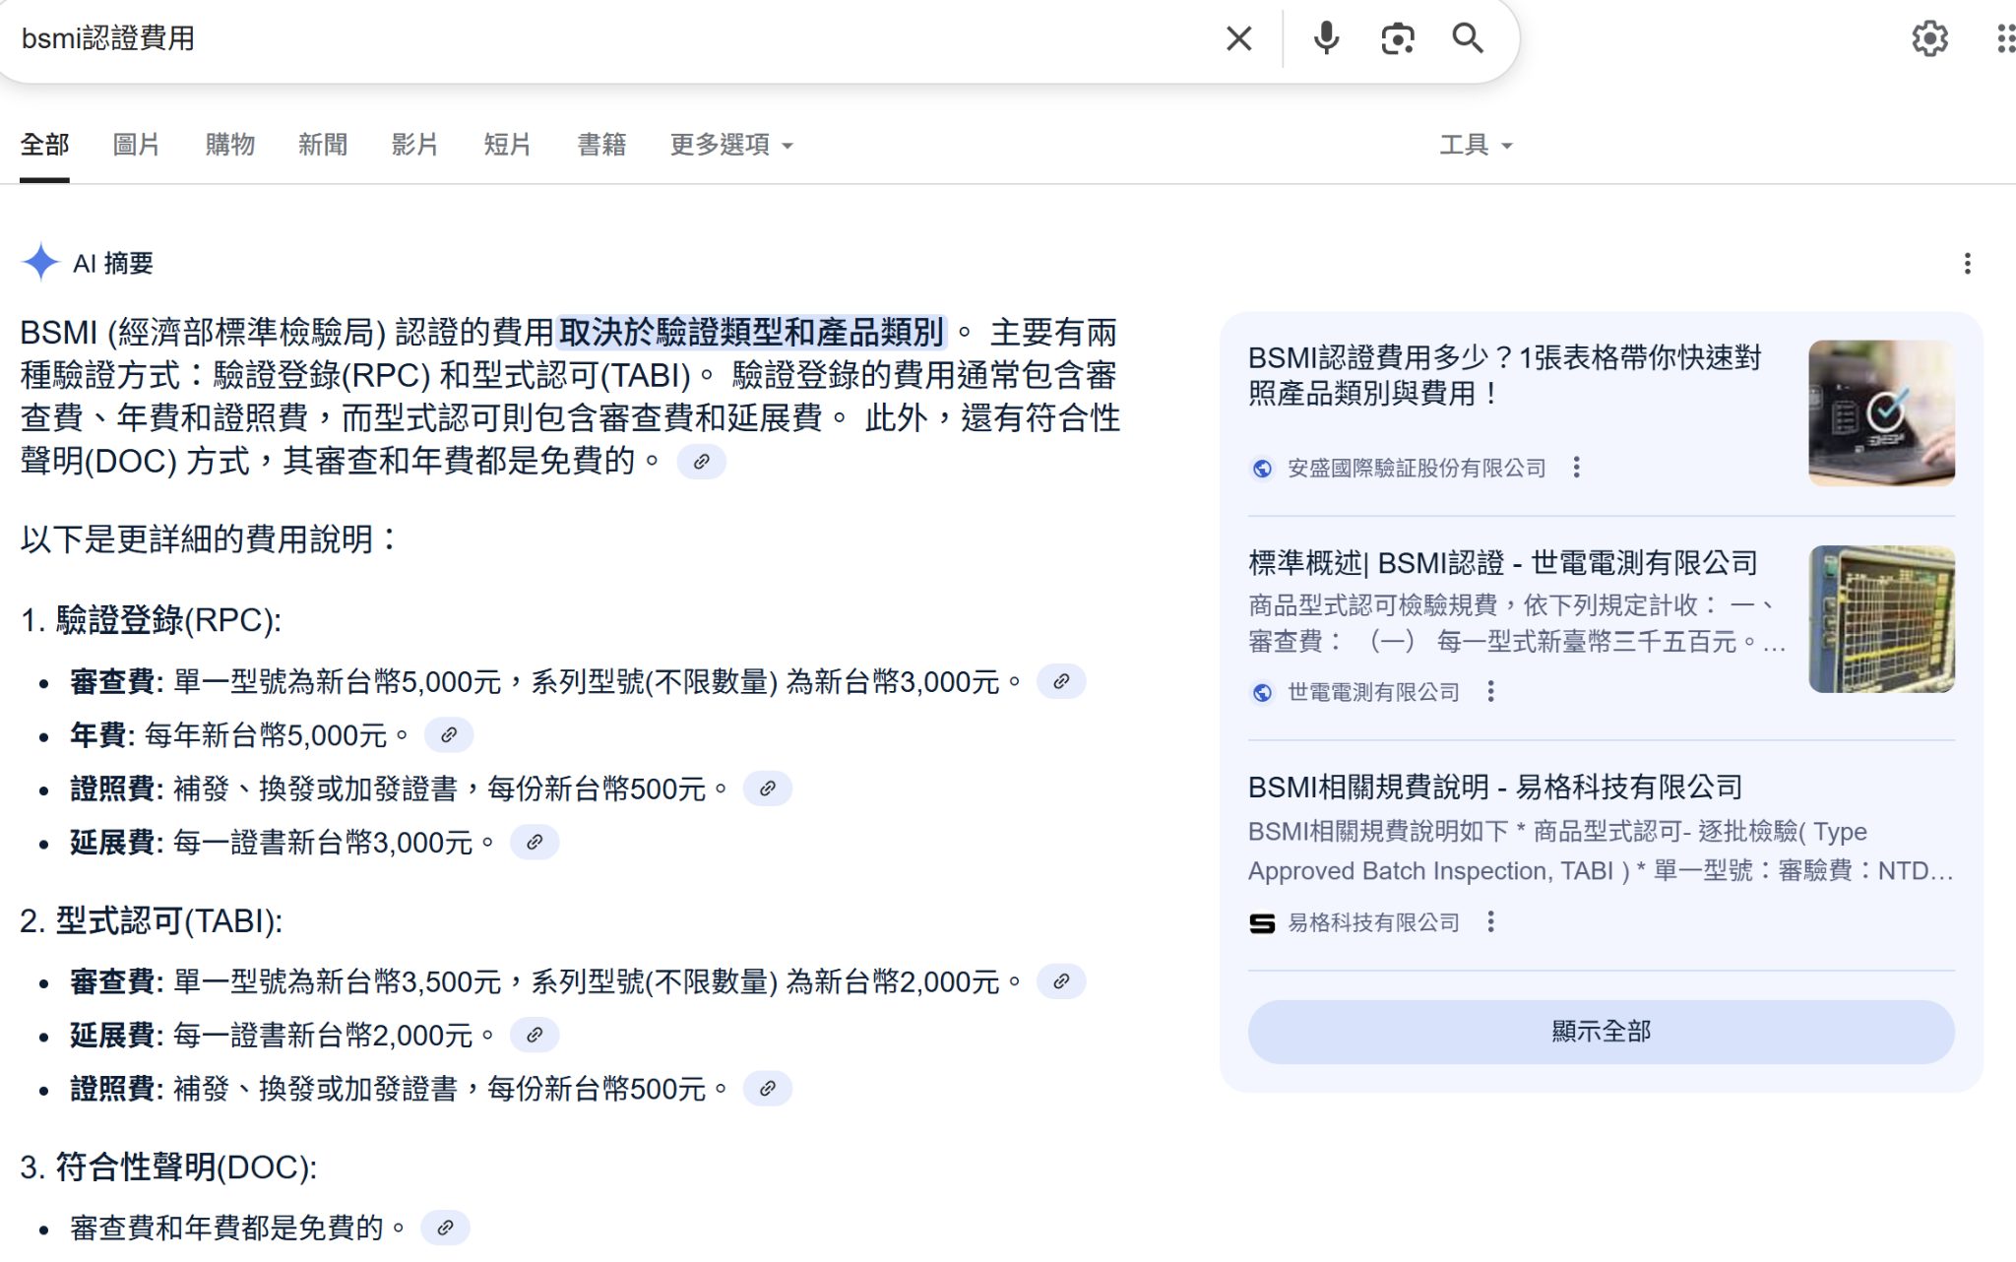Open three-dot menu beside 世電電測有限公司

(x=1490, y=692)
